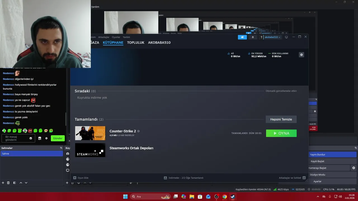Open the TOPLULUK tab
Image resolution: width=358 pixels, height=201 pixels.
[136, 43]
